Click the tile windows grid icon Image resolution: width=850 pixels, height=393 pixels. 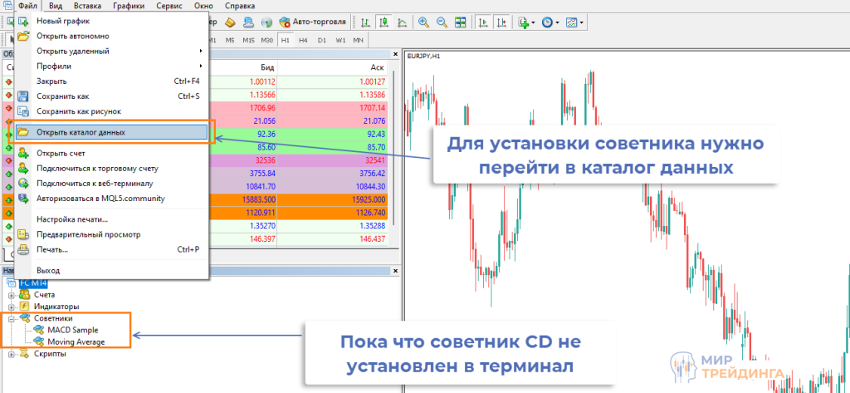coord(460,22)
